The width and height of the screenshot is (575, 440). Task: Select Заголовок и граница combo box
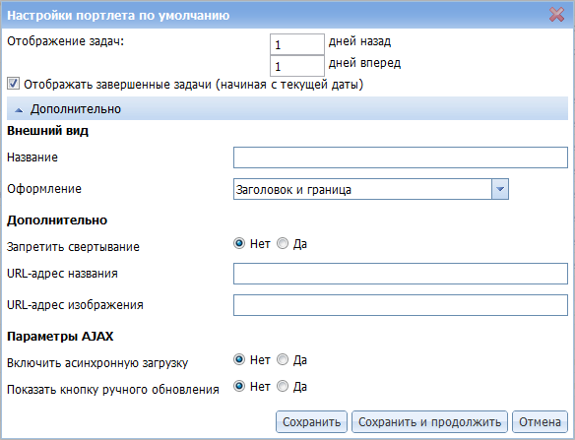[x=371, y=189]
